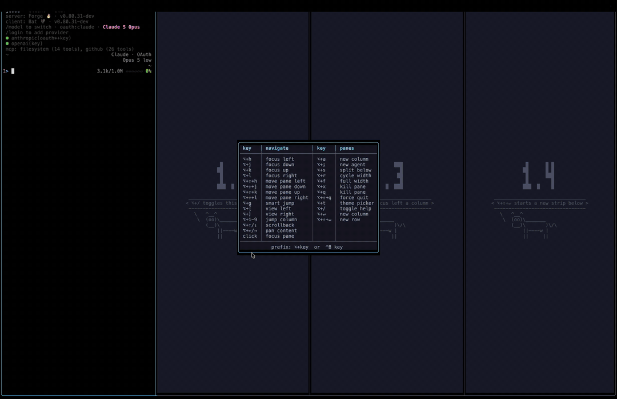Viewport: 617px width, 399px height.
Task: Click the 'move pane down' help entry
Action: click(285, 187)
